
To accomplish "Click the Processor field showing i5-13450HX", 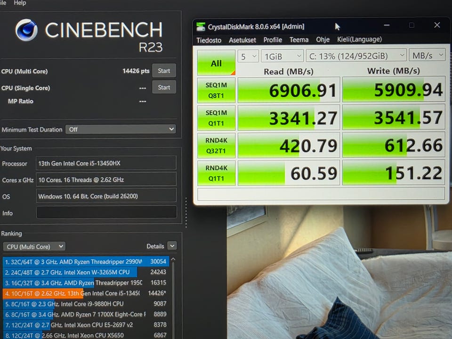I will click(106, 163).
